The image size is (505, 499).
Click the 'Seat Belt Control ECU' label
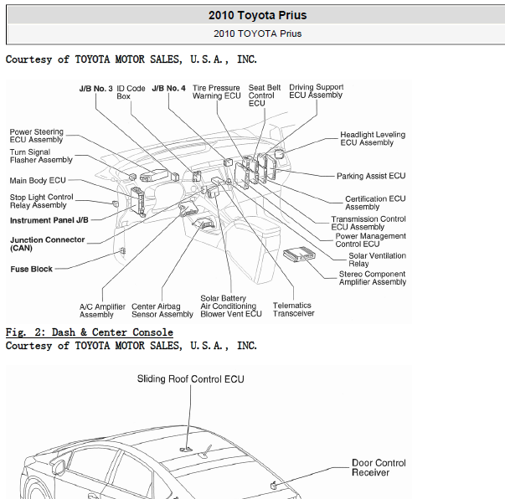point(265,95)
